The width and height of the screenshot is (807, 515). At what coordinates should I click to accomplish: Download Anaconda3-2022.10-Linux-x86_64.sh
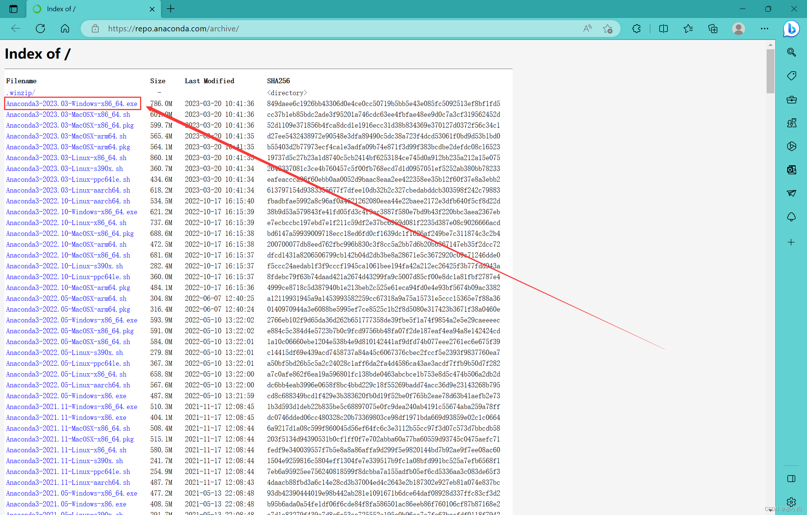[66, 223]
